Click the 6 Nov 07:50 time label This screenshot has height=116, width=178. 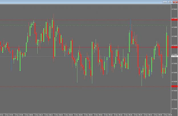point(9,115)
